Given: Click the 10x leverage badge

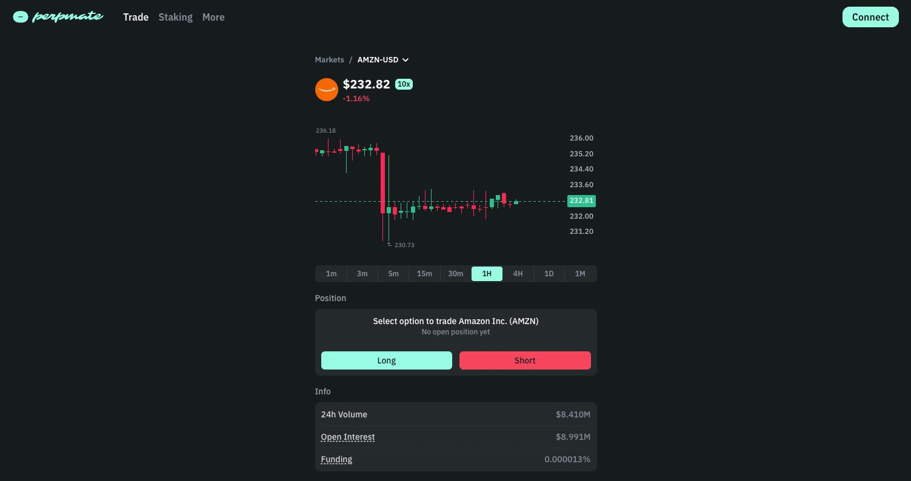Looking at the screenshot, I should [404, 84].
